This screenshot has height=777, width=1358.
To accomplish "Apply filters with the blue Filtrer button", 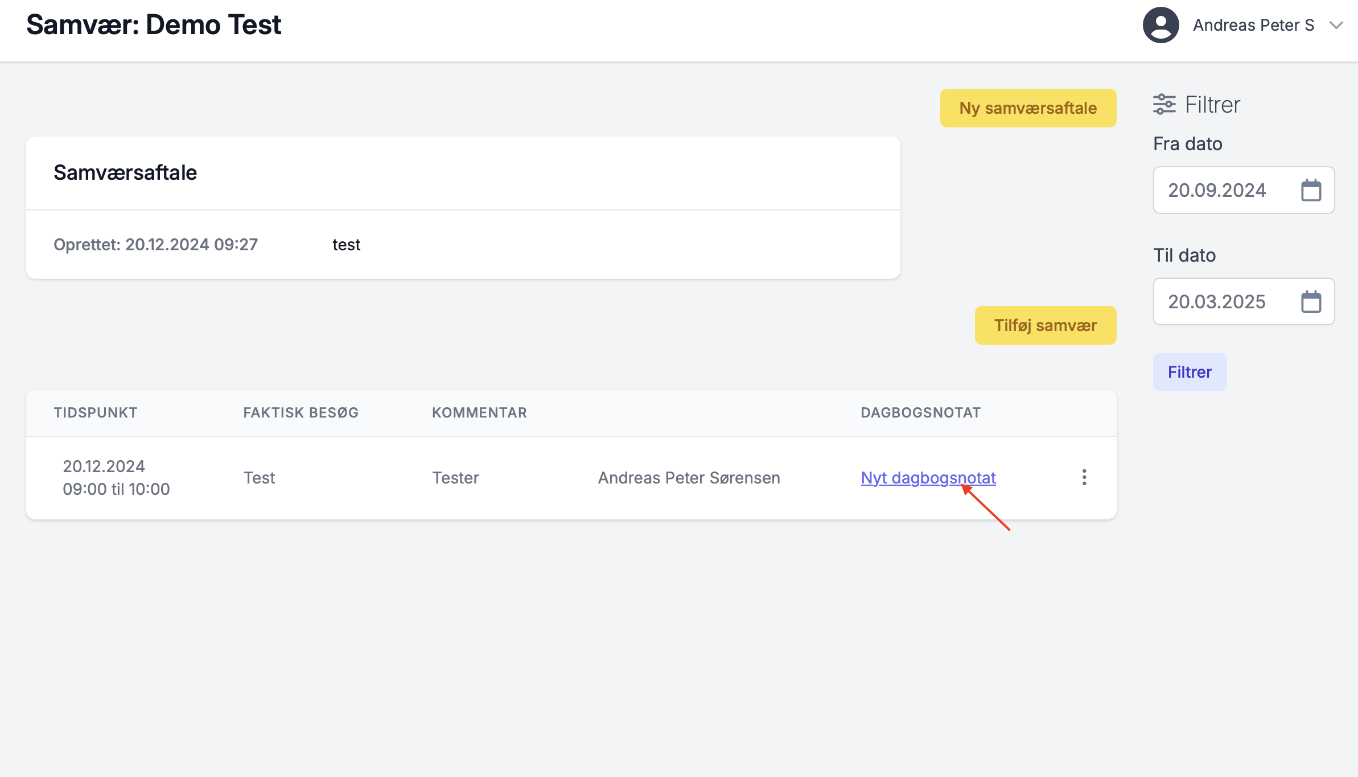I will (1190, 372).
